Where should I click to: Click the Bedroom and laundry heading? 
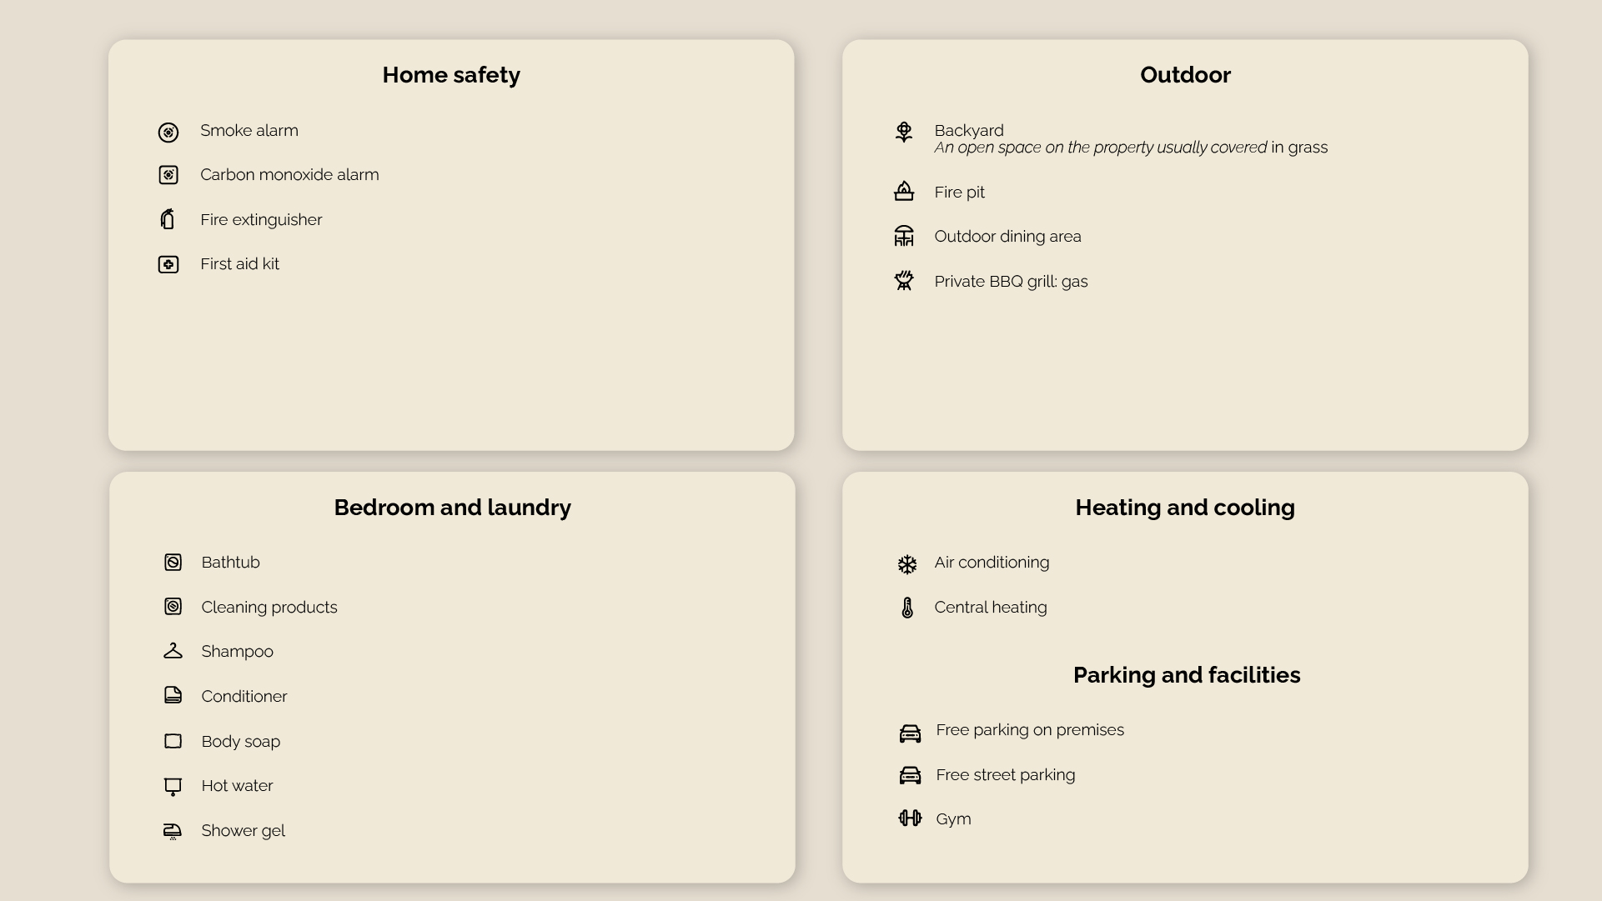click(453, 508)
